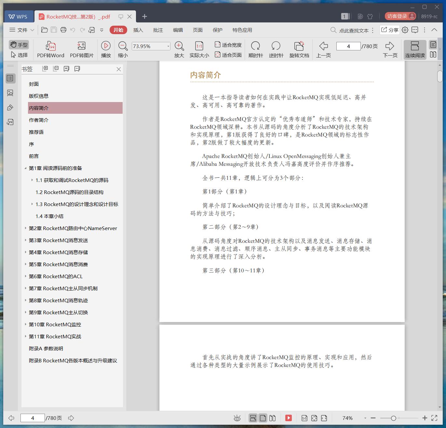The width and height of the screenshot is (446, 428).
Task: Click the 分享 share button
Action: point(390,30)
